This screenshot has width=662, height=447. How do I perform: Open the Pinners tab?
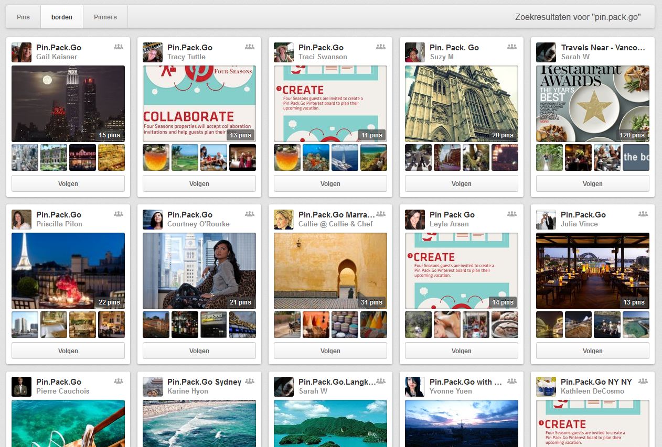tap(105, 17)
